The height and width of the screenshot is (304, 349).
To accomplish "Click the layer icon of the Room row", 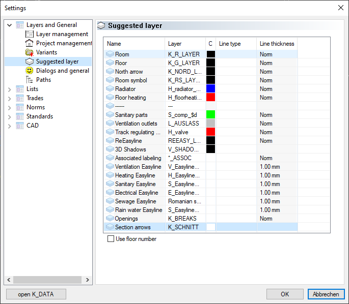I will pos(110,54).
